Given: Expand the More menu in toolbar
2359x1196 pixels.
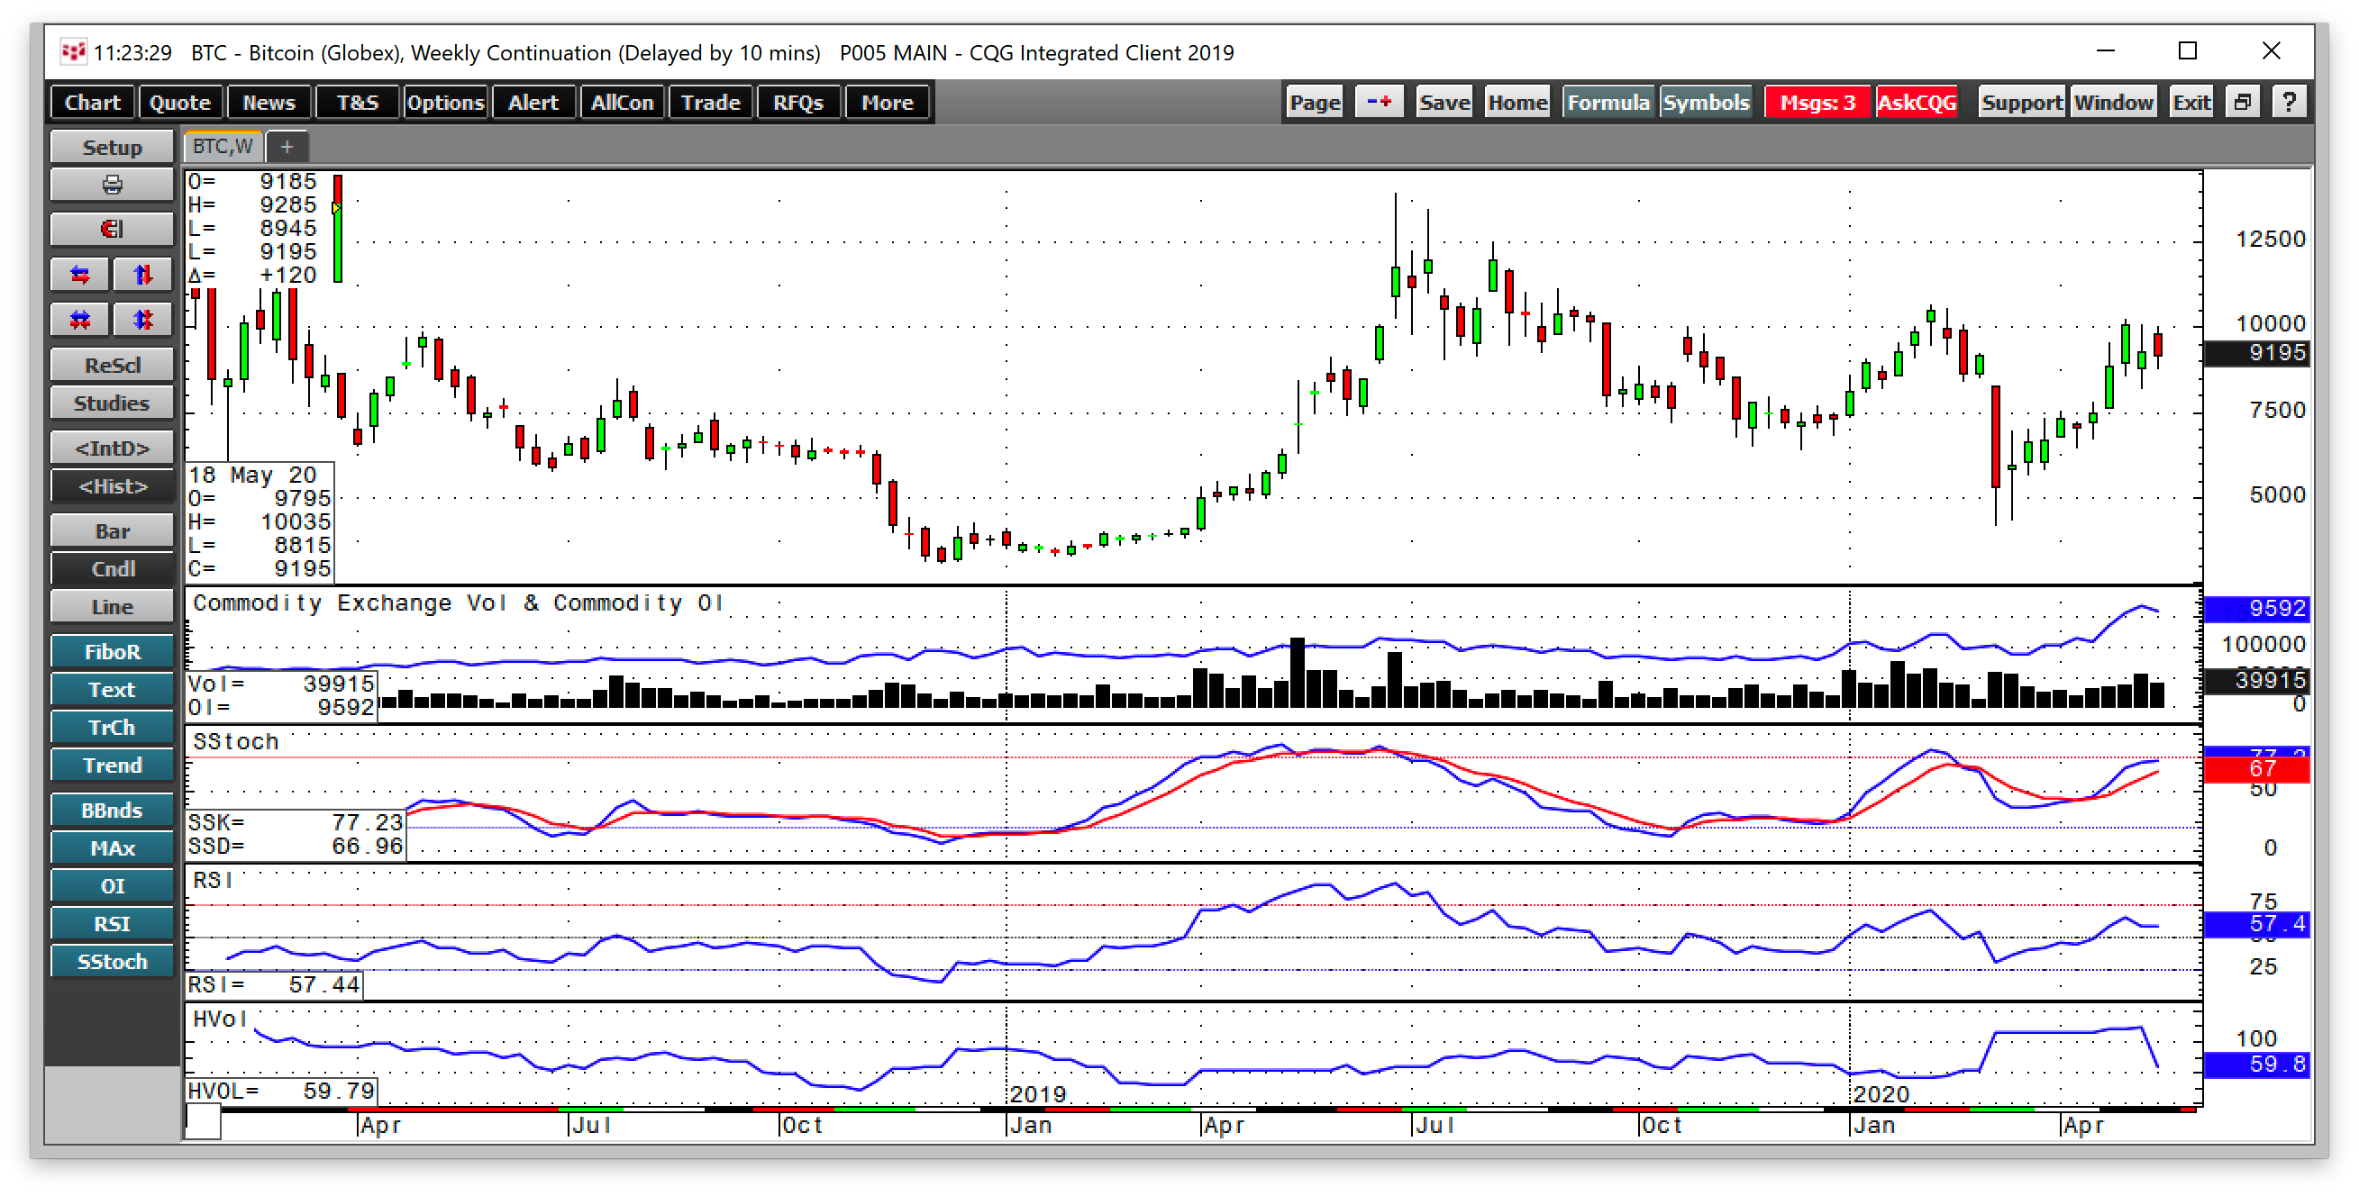Looking at the screenshot, I should (887, 103).
